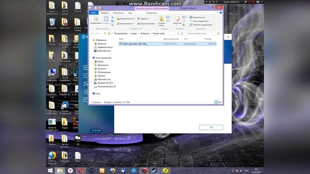Viewport: 310px width, 174px height.
Task: Click the refresh icon beside address bar
Action: [x=182, y=33]
